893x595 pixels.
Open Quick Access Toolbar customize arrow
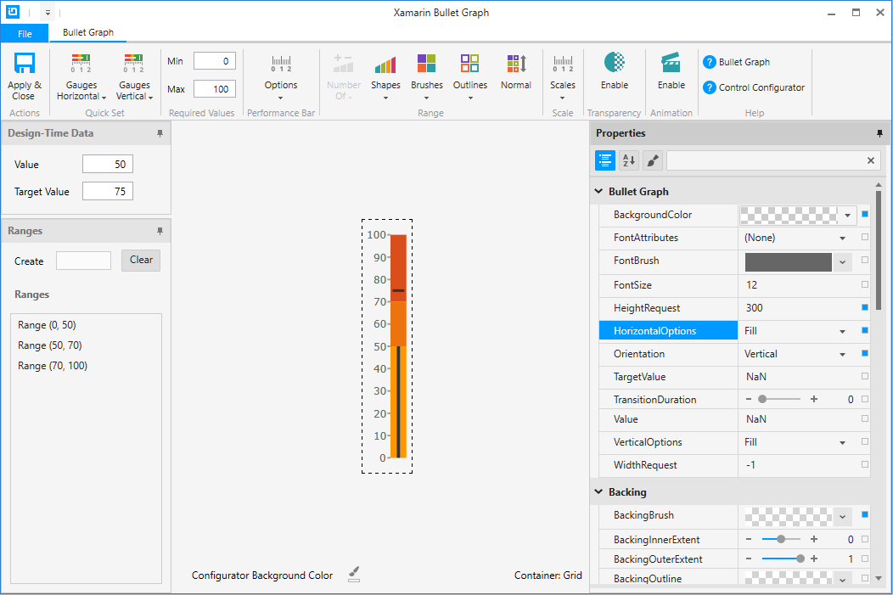tap(48, 12)
